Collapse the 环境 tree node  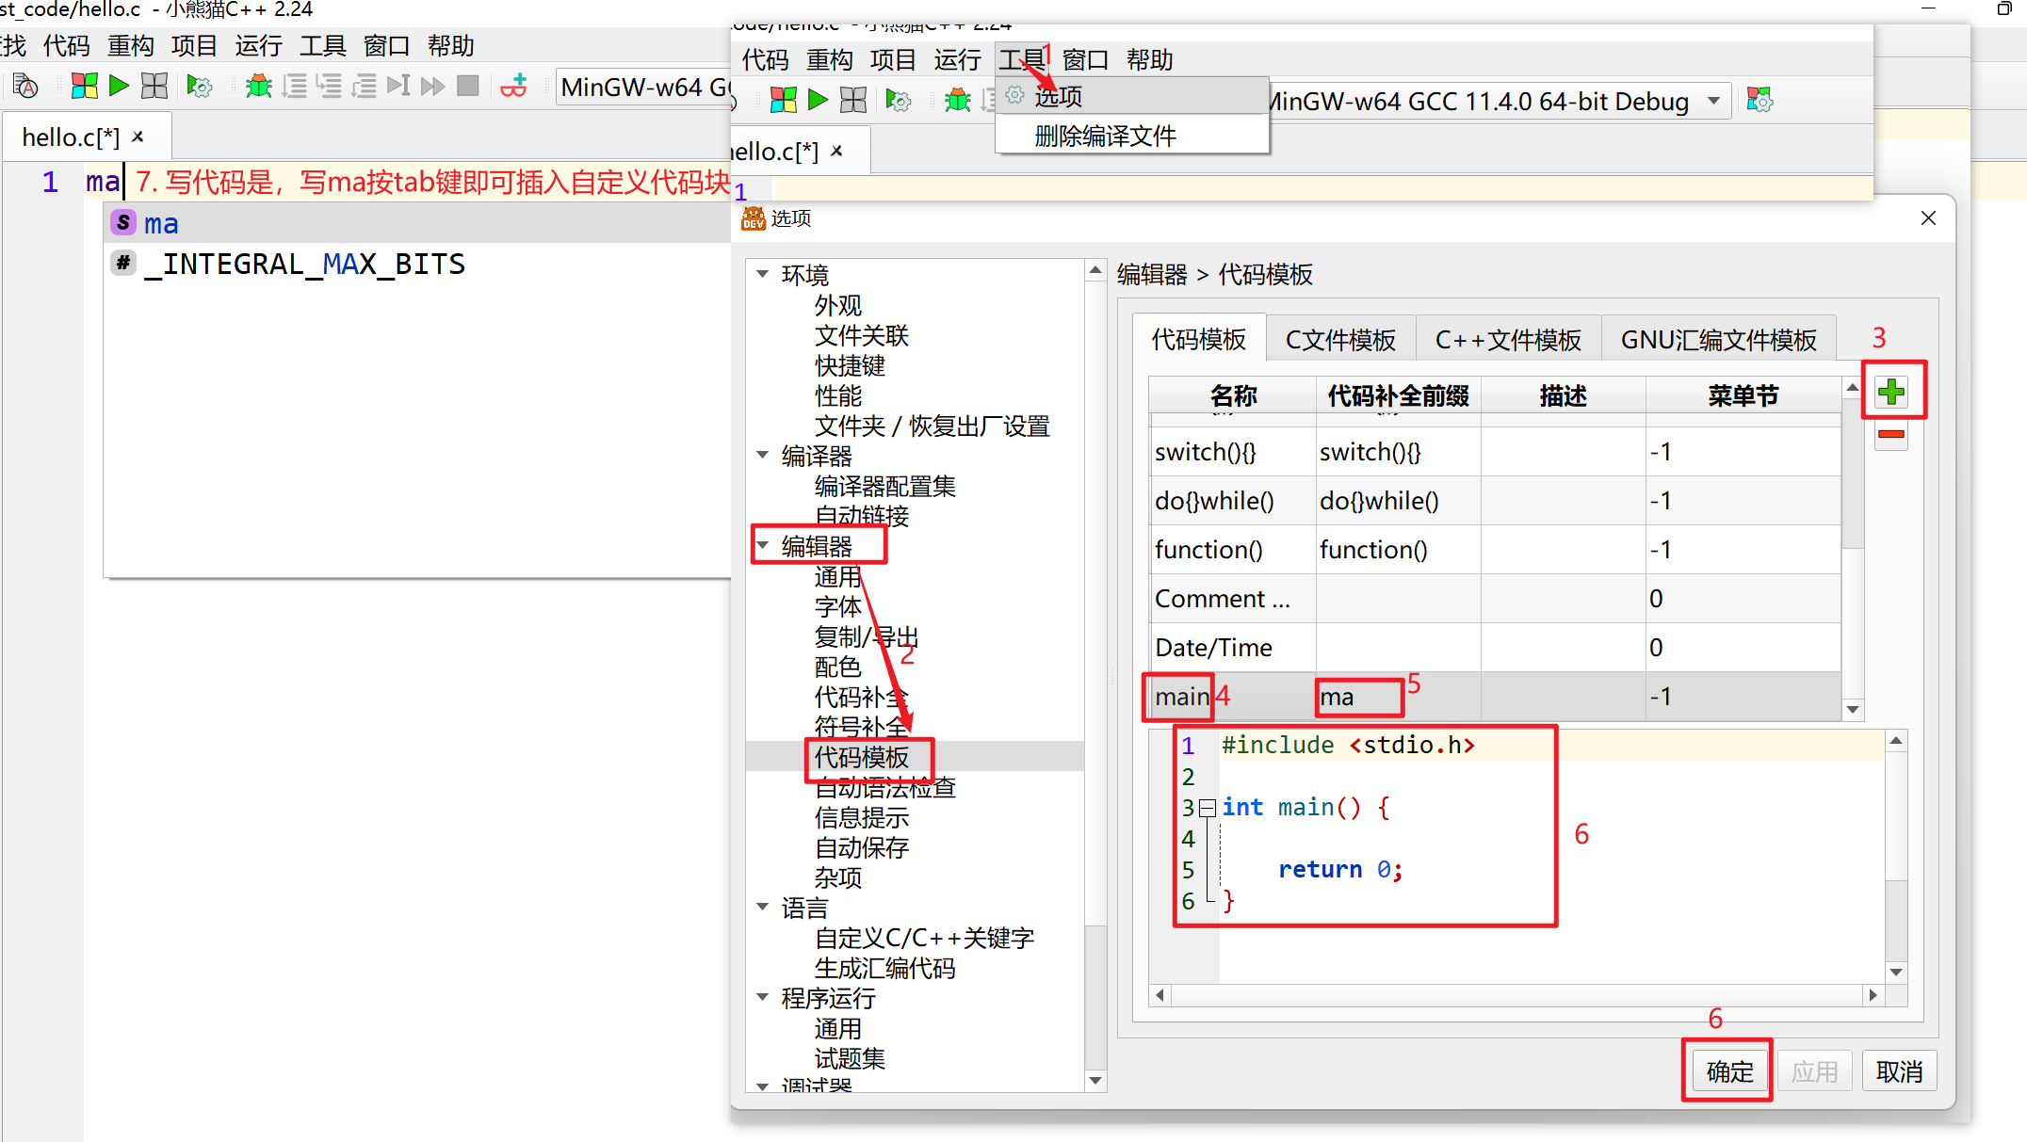click(x=763, y=274)
